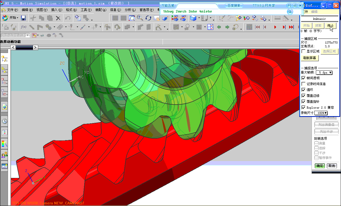Image resolution: width=341 pixels, height=206 pixels.
Task: Click the animation step forward icon
Action: 284,27
